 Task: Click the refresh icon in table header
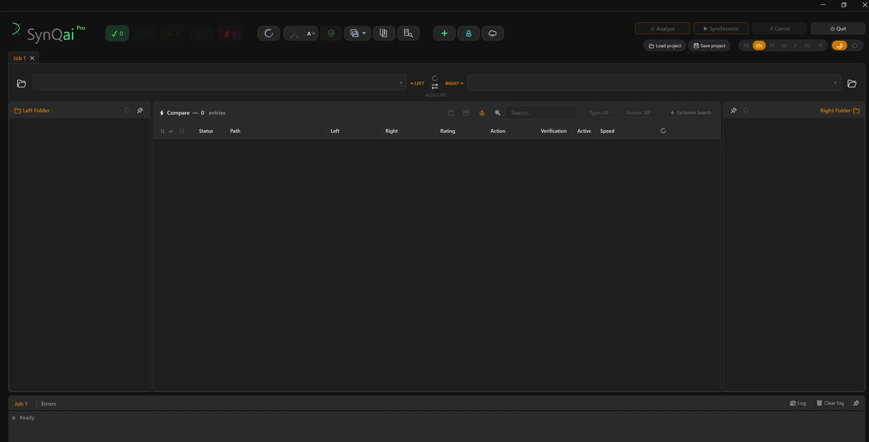(663, 131)
